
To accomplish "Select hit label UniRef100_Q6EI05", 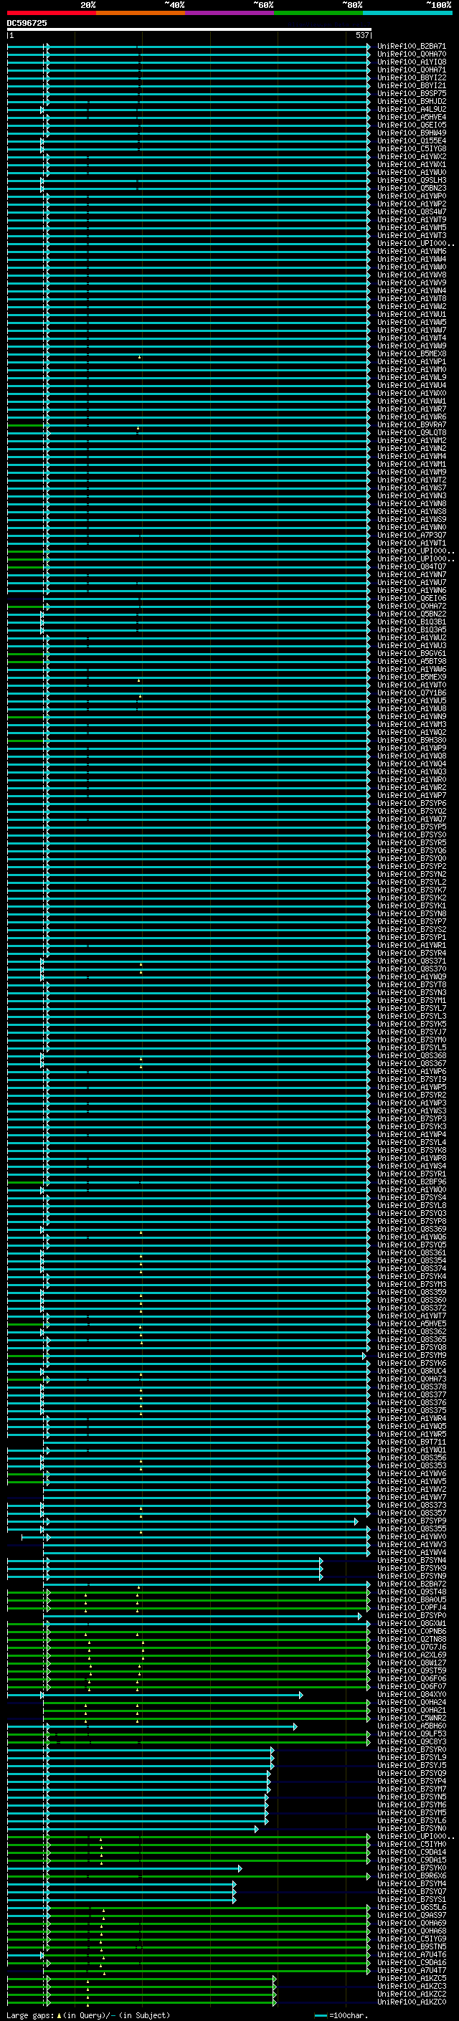I will coord(412,125).
